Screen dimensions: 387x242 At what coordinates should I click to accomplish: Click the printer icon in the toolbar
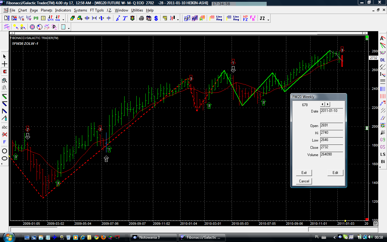click(141, 18)
